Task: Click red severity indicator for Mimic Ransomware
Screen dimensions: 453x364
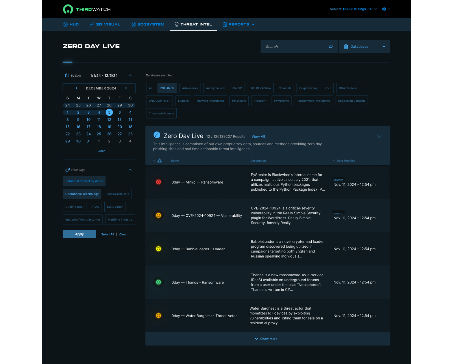Action: (159, 182)
